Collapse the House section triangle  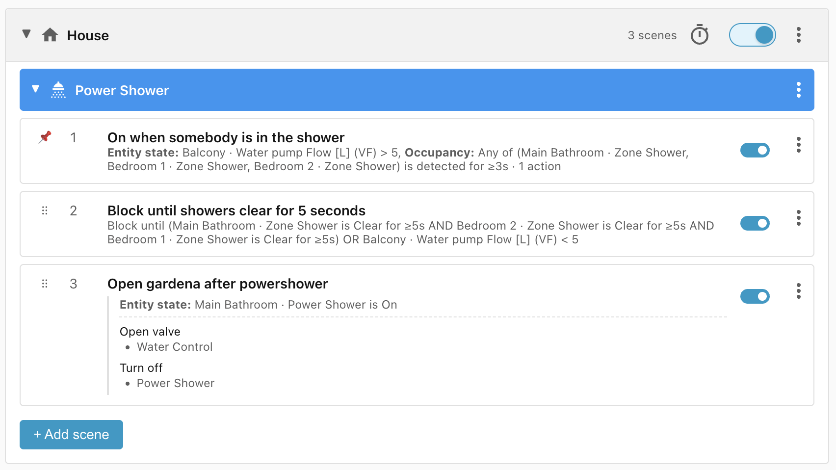click(x=26, y=34)
